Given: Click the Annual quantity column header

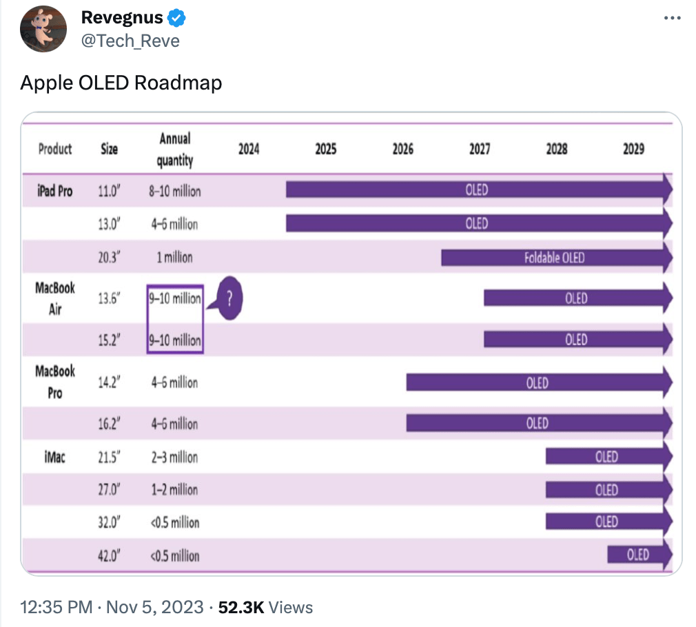Looking at the screenshot, I should (x=175, y=150).
